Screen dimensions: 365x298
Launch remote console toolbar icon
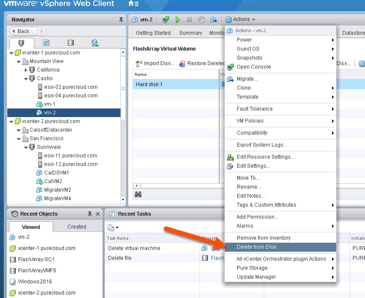166,20
